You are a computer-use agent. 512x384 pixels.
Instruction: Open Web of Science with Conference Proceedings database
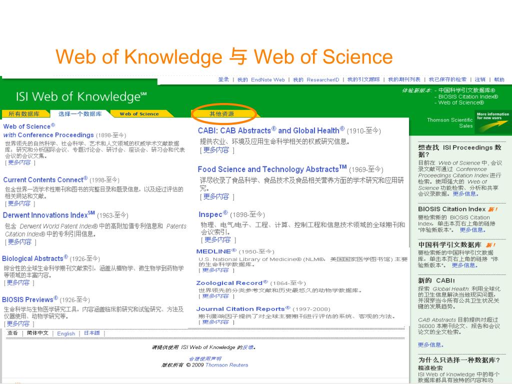coord(48,130)
